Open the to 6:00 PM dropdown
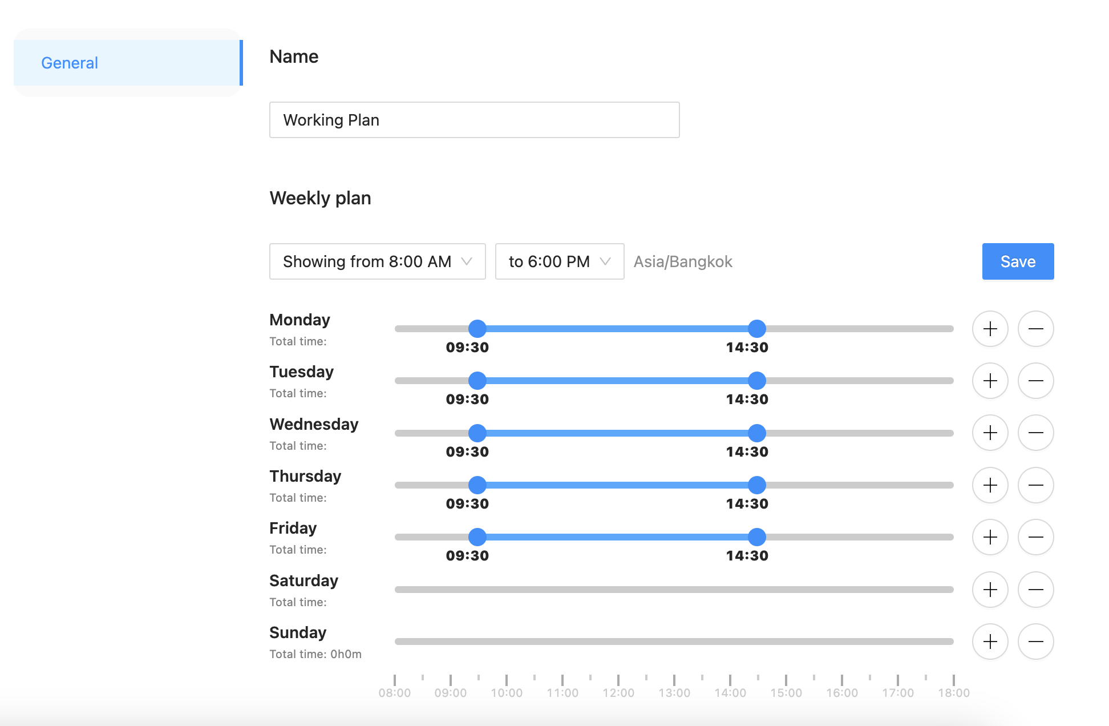Image resolution: width=1109 pixels, height=726 pixels. [559, 261]
